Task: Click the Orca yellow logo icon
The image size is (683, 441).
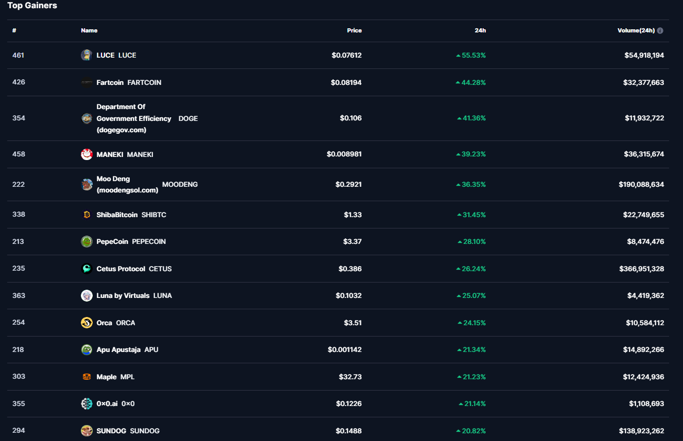Action: coord(87,323)
